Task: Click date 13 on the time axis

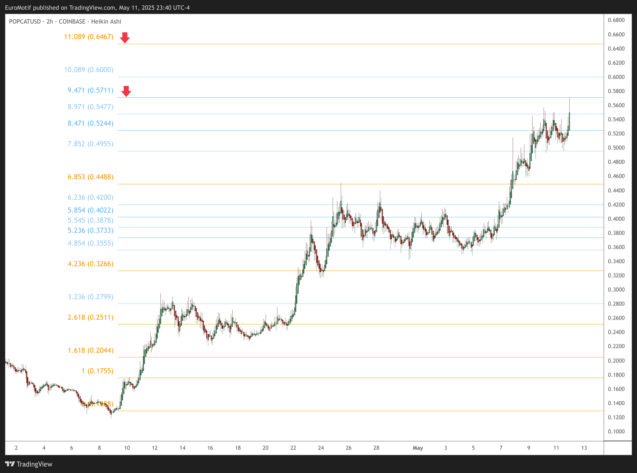Action: coord(584,448)
